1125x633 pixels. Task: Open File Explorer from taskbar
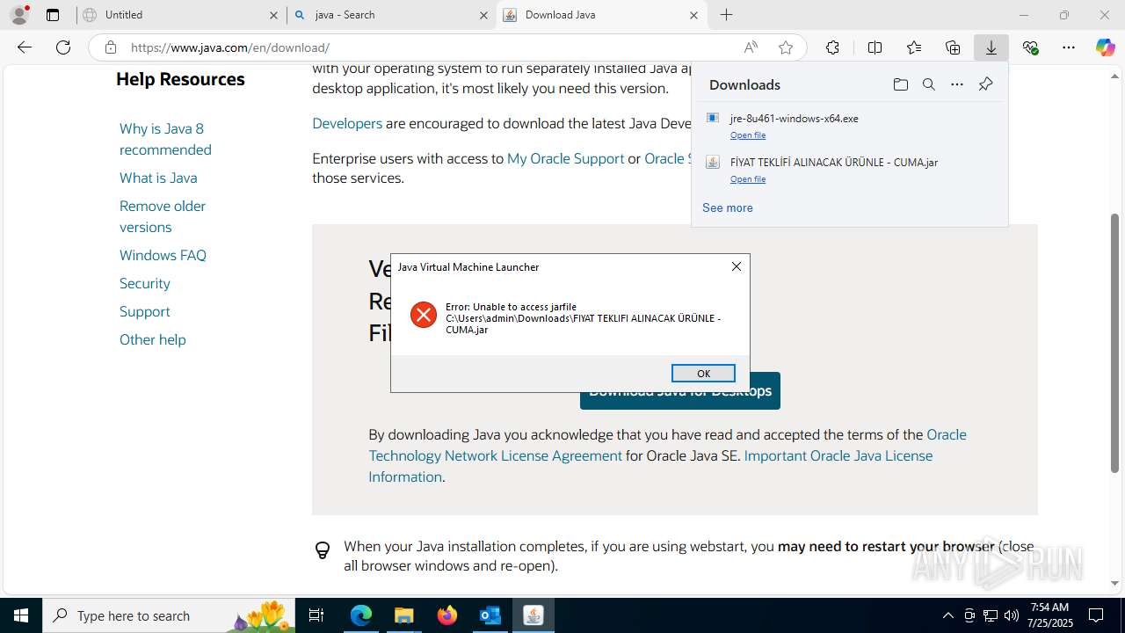coord(403,615)
